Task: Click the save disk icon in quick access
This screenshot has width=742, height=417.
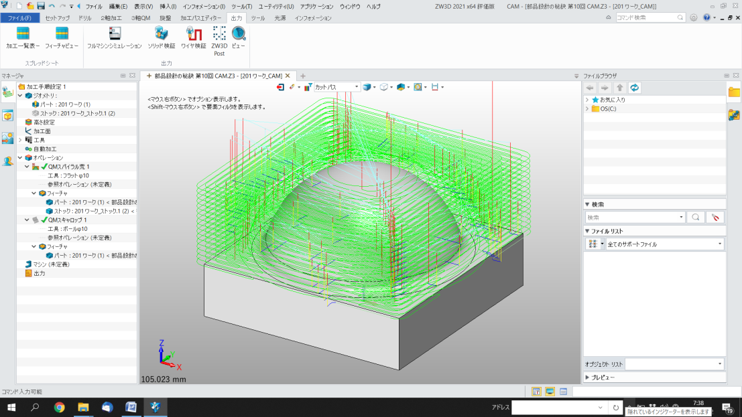Action: pyautogui.click(x=41, y=6)
